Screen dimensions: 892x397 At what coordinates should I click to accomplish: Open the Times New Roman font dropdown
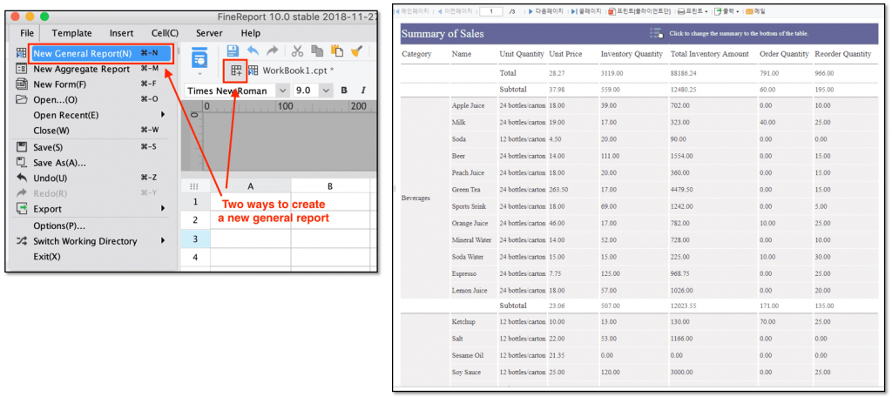point(282,91)
